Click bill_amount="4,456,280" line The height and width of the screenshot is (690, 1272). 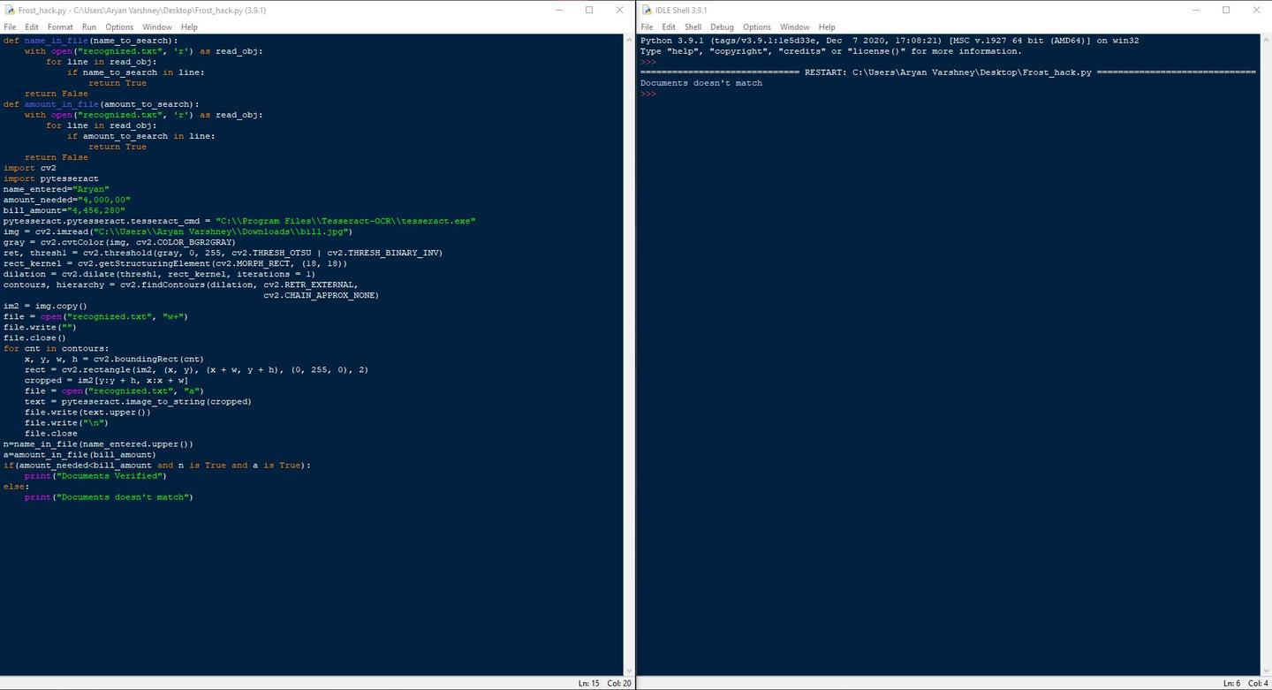pyautogui.click(x=64, y=210)
